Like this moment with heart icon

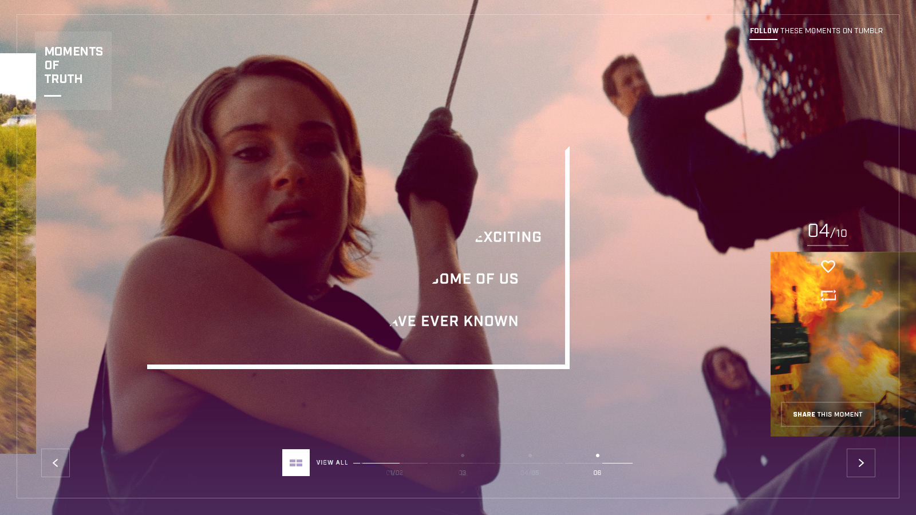coord(828,266)
